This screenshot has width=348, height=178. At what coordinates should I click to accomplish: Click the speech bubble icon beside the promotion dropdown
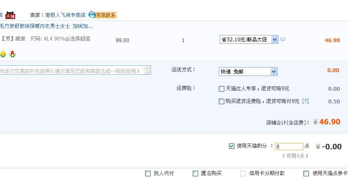point(283,40)
